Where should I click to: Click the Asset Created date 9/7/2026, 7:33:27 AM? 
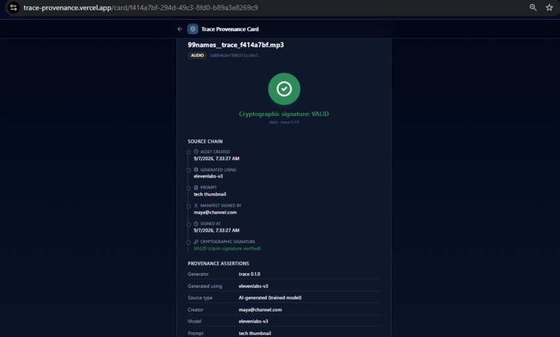[x=217, y=159]
